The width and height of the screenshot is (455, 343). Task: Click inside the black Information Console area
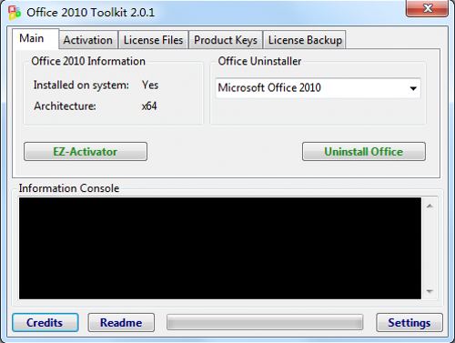220,248
